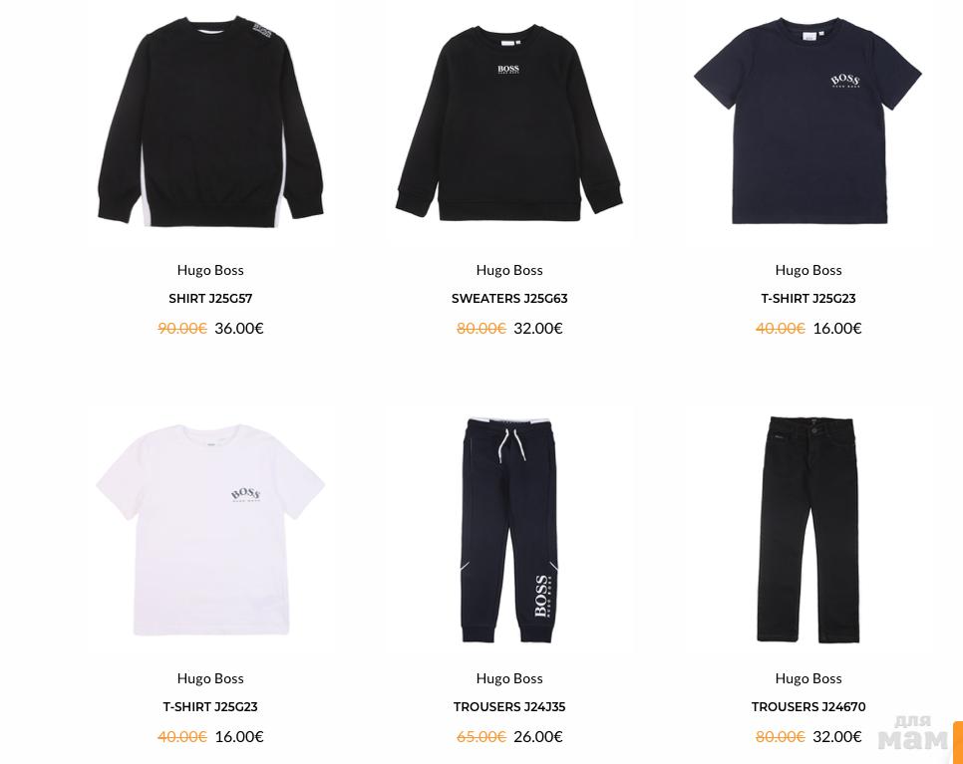Click the gray watermark logo in the corner

(913, 733)
